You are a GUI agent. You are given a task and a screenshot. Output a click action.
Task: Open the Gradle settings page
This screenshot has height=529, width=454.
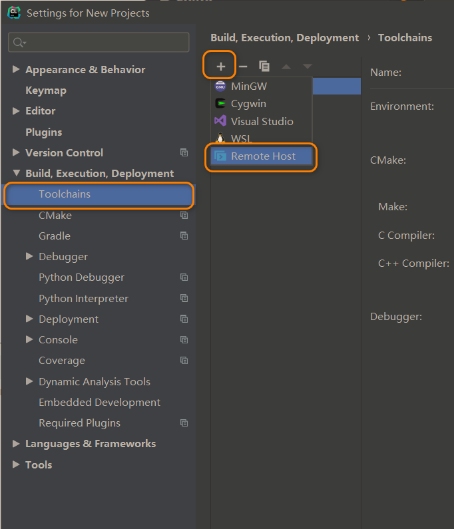(x=55, y=236)
